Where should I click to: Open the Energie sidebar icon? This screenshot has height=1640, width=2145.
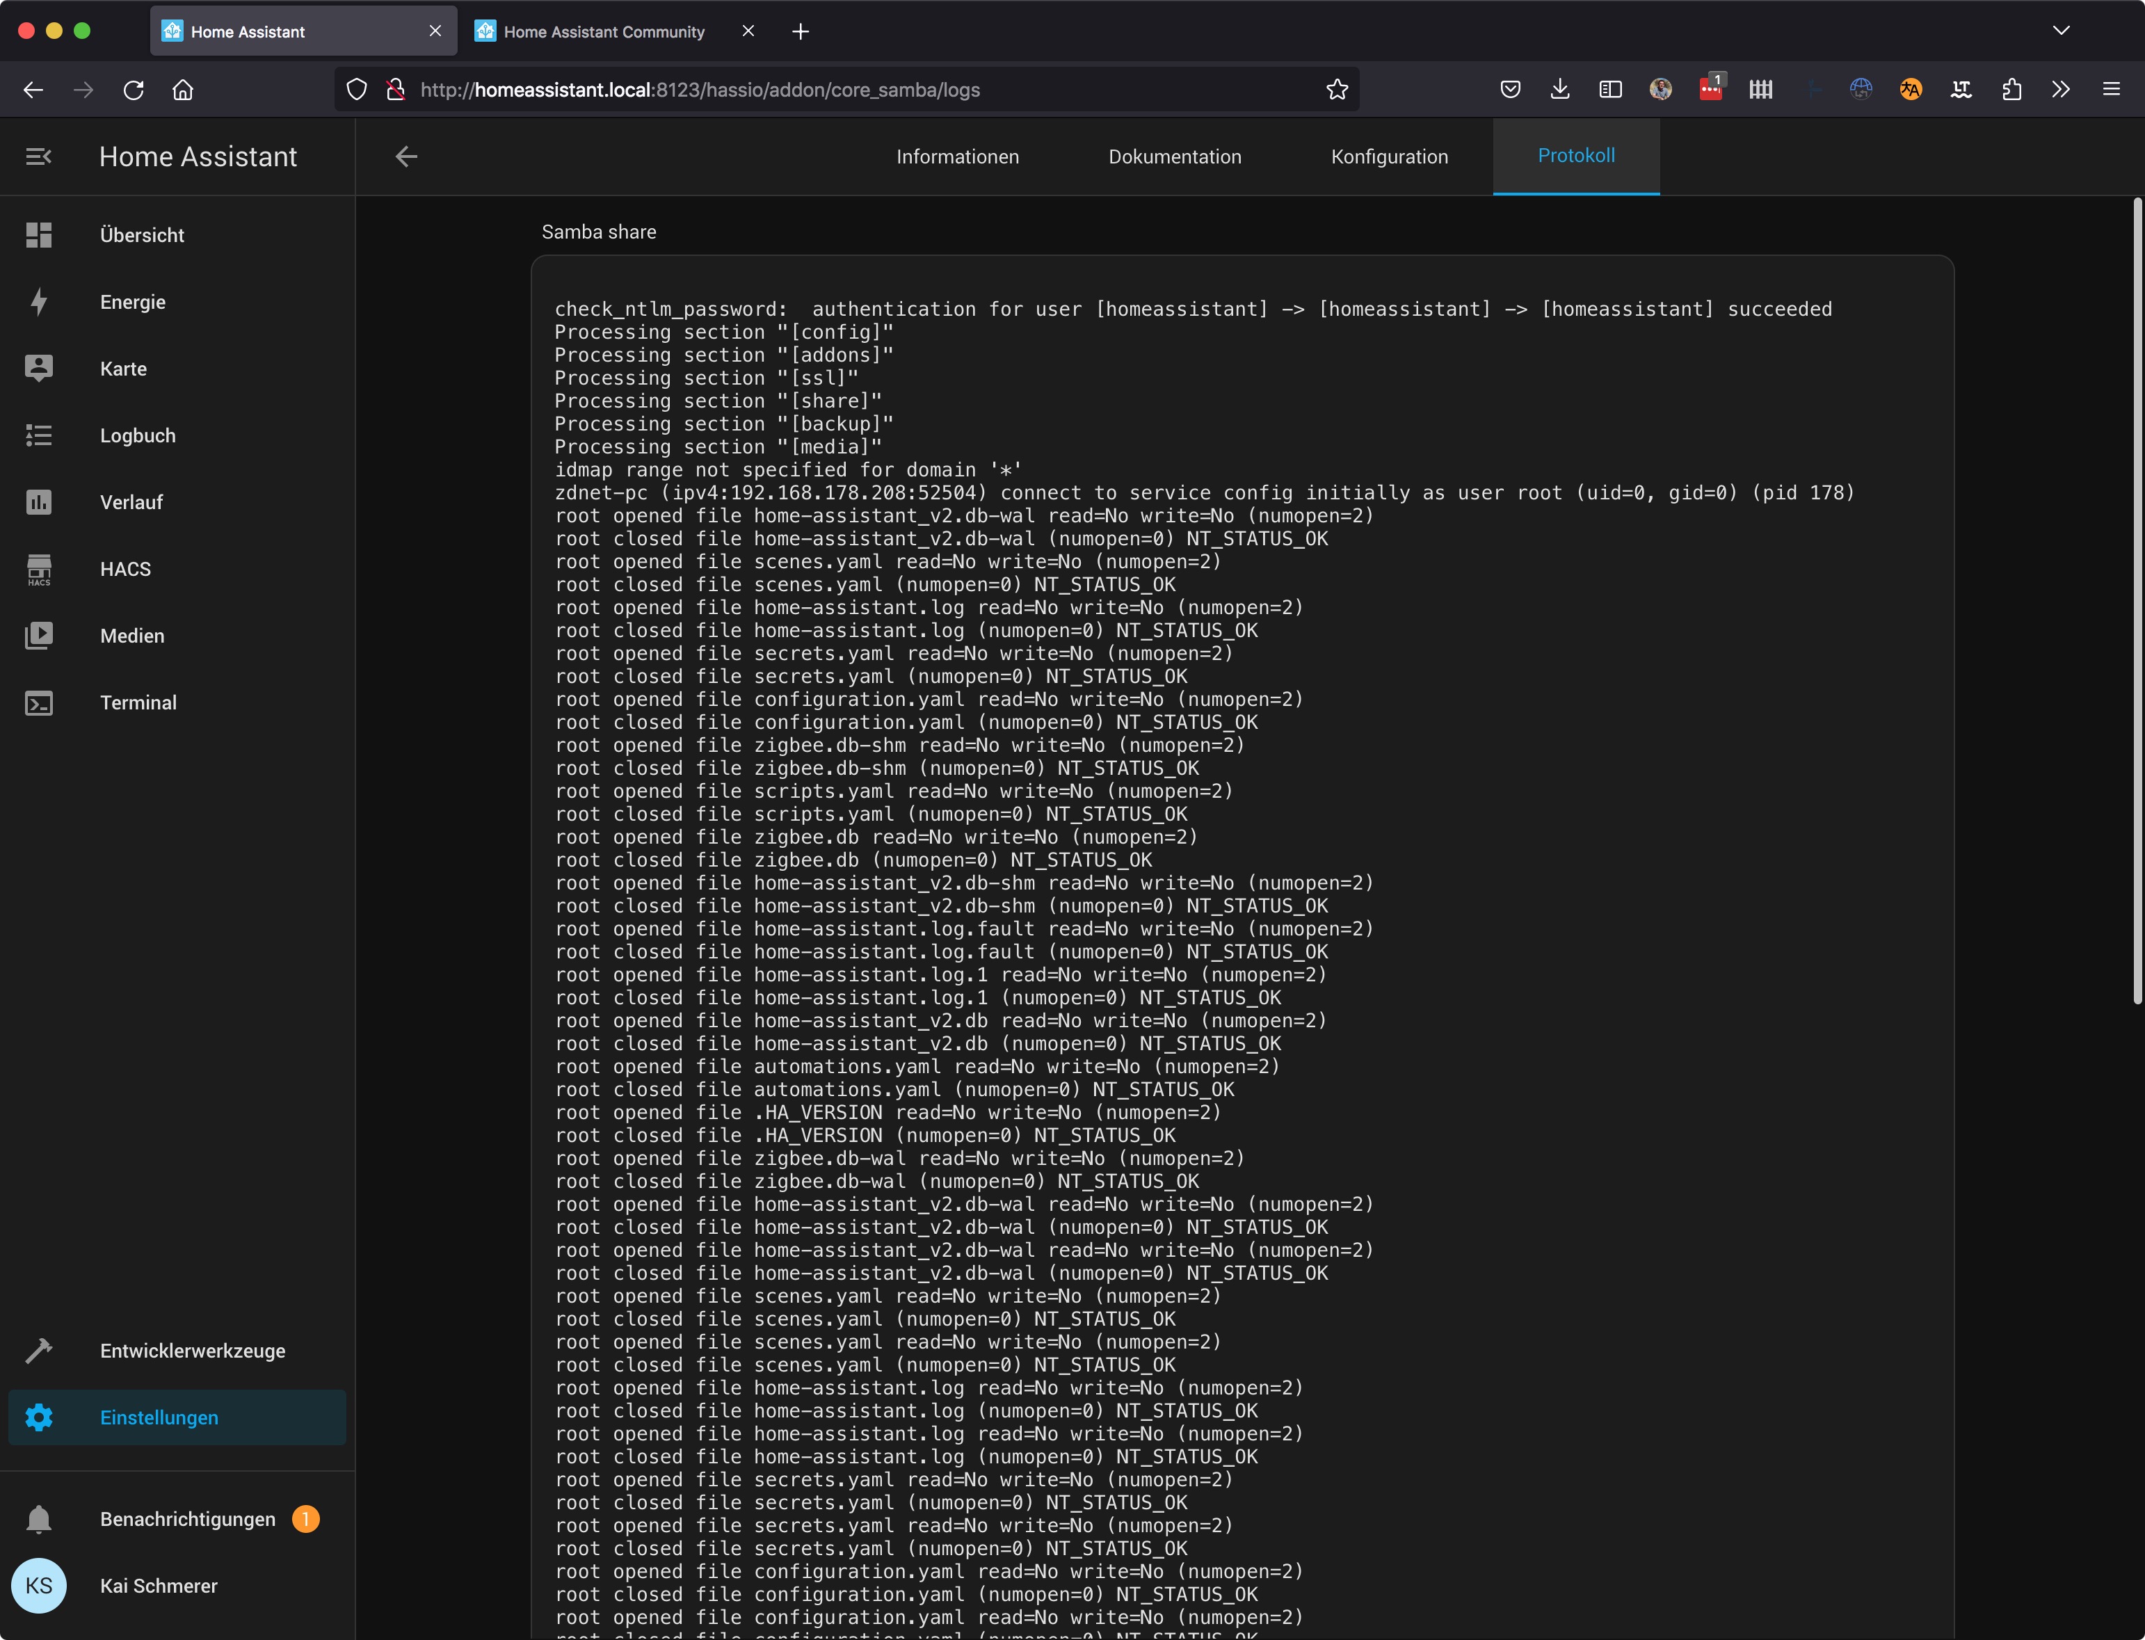(38, 302)
